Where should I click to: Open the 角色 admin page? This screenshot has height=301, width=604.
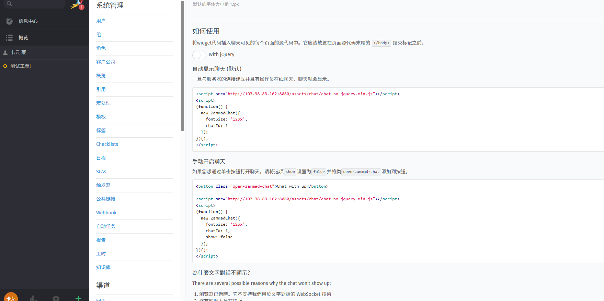click(x=101, y=48)
